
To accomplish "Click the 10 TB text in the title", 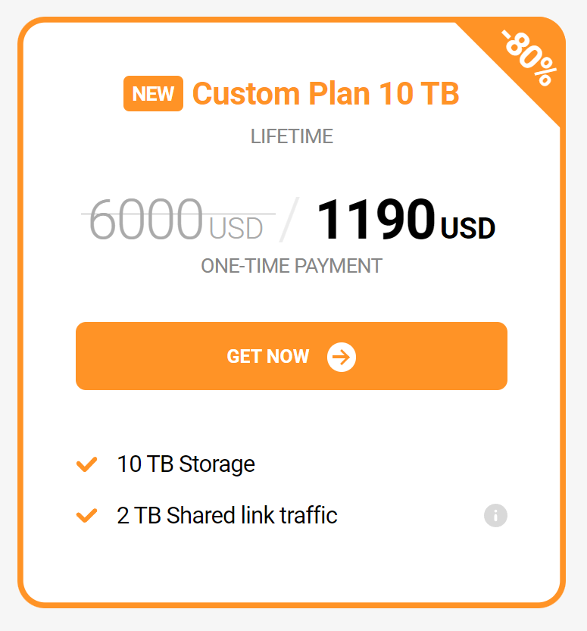I will [419, 93].
